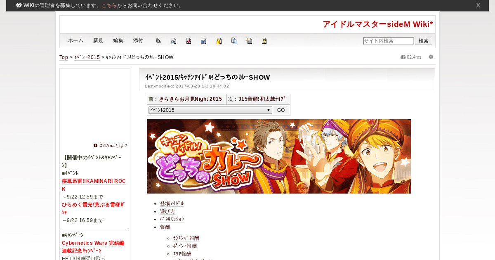Viewport: 495px width, 260px height.
Task: Dismiss the top notice with the X
Action: [478, 5]
